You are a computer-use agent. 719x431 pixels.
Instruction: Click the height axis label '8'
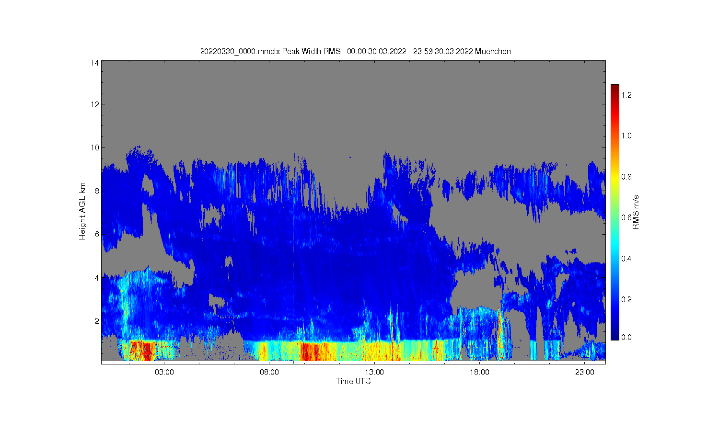97,191
